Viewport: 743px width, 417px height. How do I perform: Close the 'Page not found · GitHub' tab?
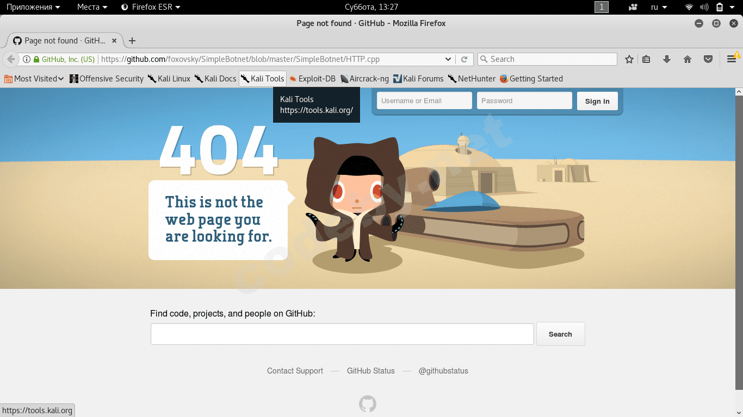(x=114, y=41)
